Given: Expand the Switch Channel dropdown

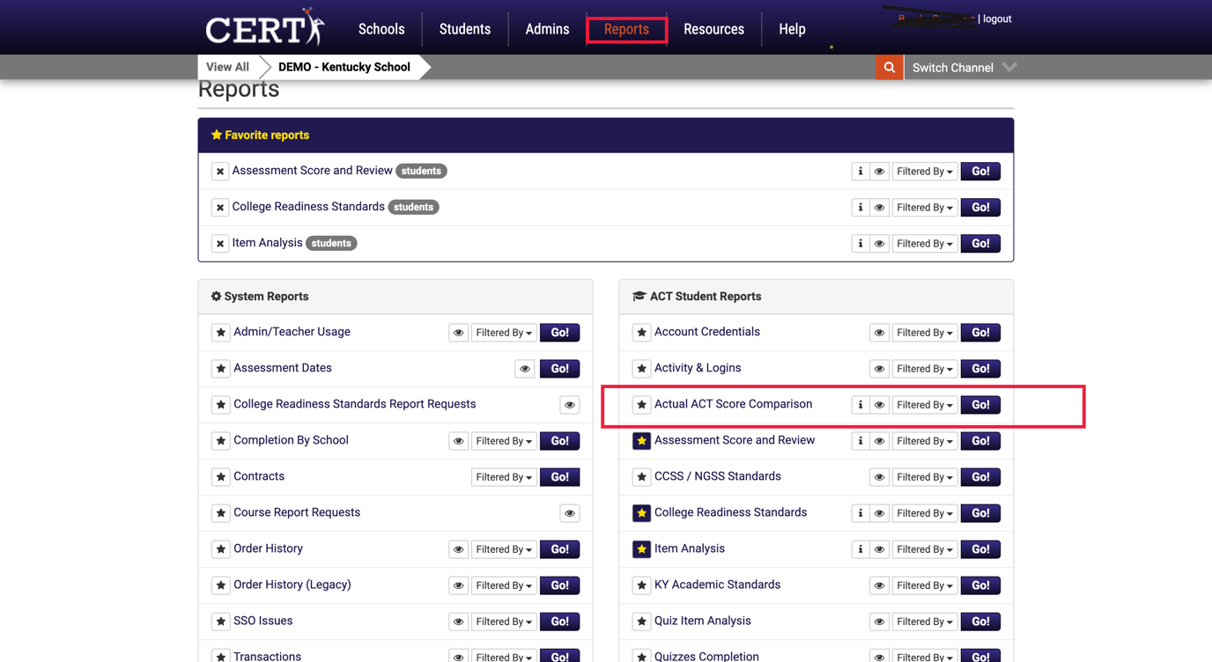Looking at the screenshot, I should pyautogui.click(x=962, y=67).
